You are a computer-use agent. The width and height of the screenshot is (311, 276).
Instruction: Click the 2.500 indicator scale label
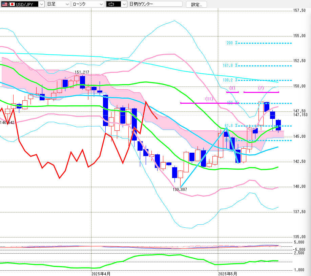(299, 253)
